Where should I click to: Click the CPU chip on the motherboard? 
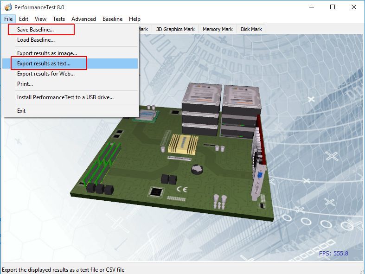point(146,116)
